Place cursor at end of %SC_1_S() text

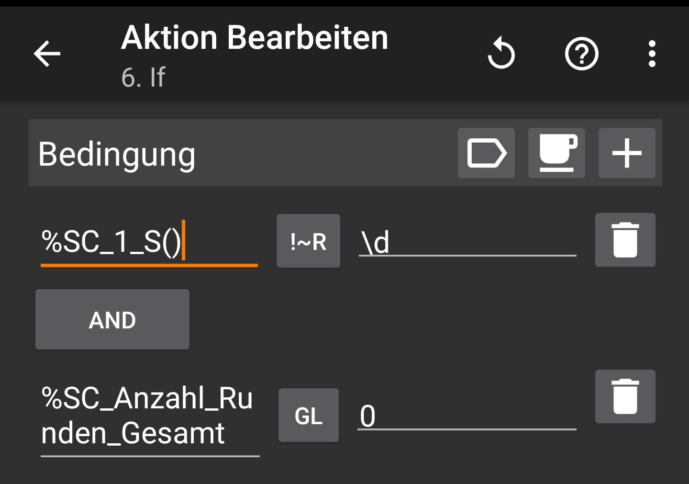(183, 241)
